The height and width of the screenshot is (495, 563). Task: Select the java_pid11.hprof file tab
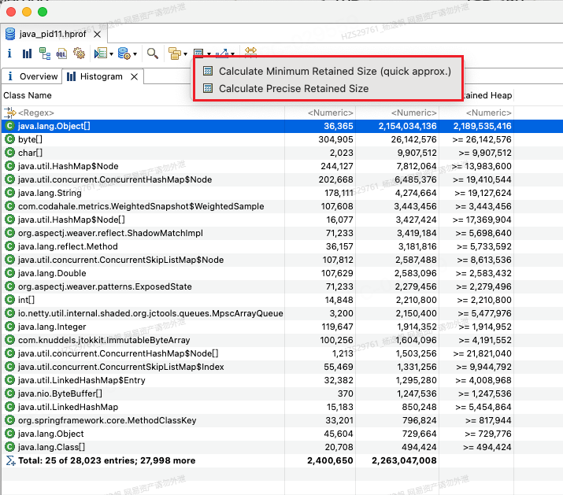(x=53, y=34)
